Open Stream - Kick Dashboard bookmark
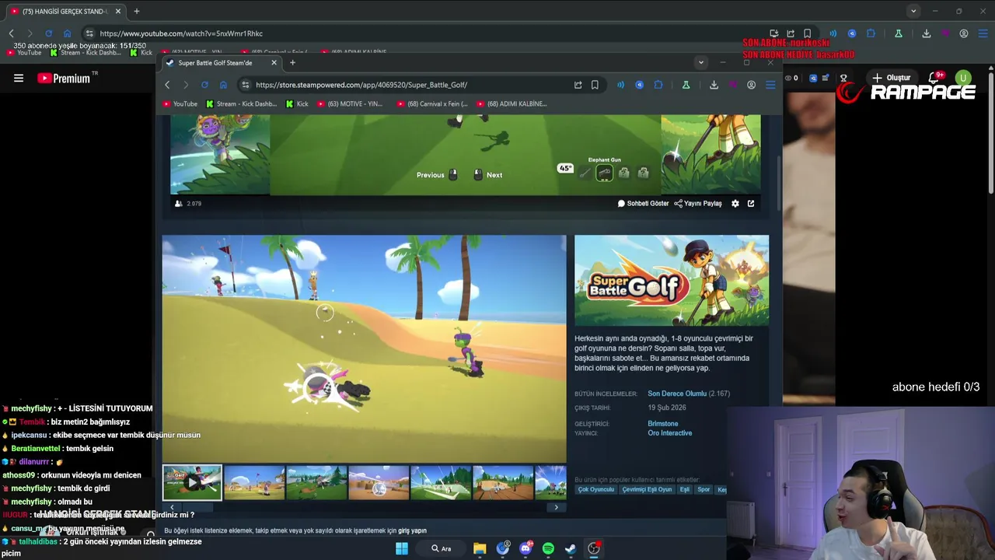The height and width of the screenshot is (560, 995). [x=242, y=103]
